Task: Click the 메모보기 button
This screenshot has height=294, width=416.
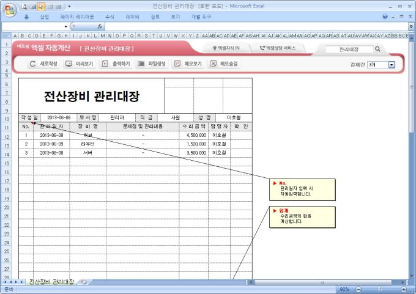Action: pyautogui.click(x=188, y=64)
